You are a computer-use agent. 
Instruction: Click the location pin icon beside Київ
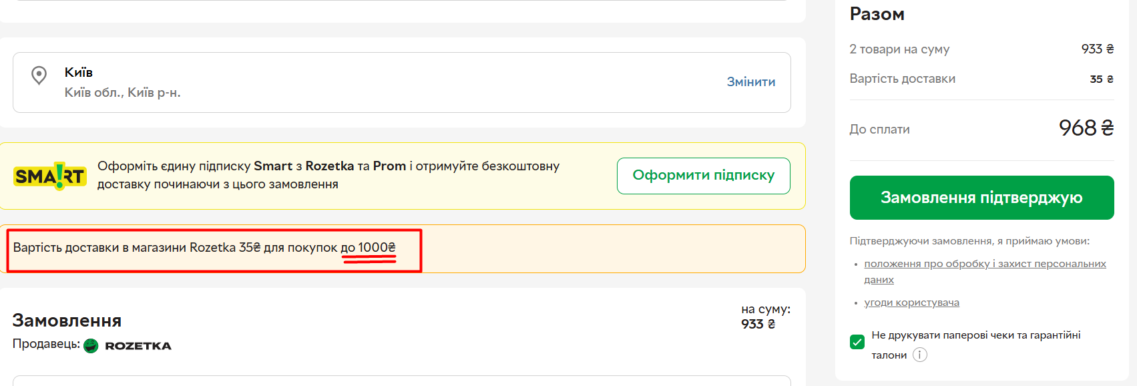click(x=39, y=75)
